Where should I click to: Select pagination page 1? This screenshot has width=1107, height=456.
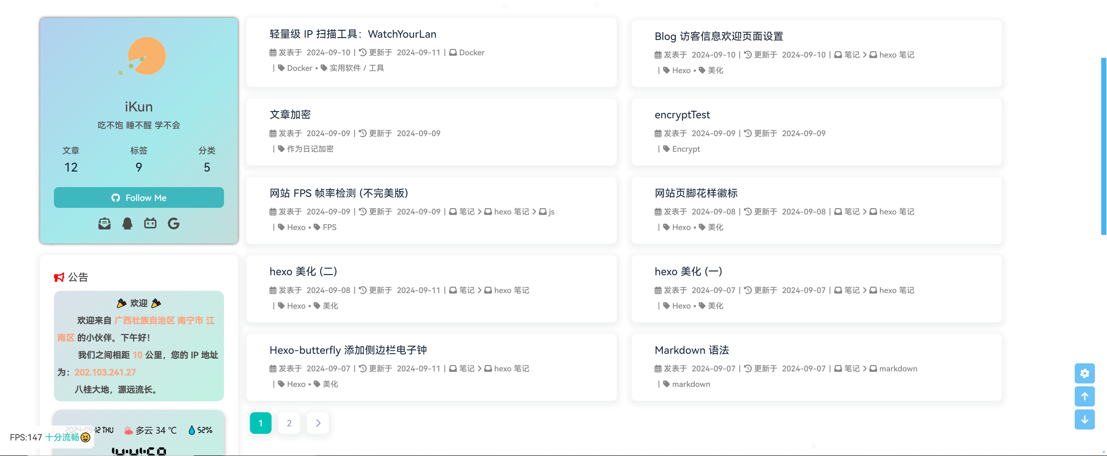[x=260, y=423]
